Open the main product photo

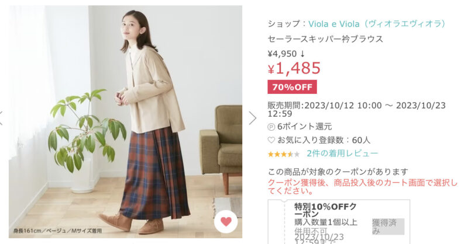(125, 121)
